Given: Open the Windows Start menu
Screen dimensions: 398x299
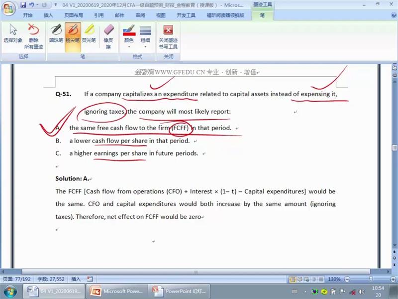Looking at the screenshot, I should point(10,292).
